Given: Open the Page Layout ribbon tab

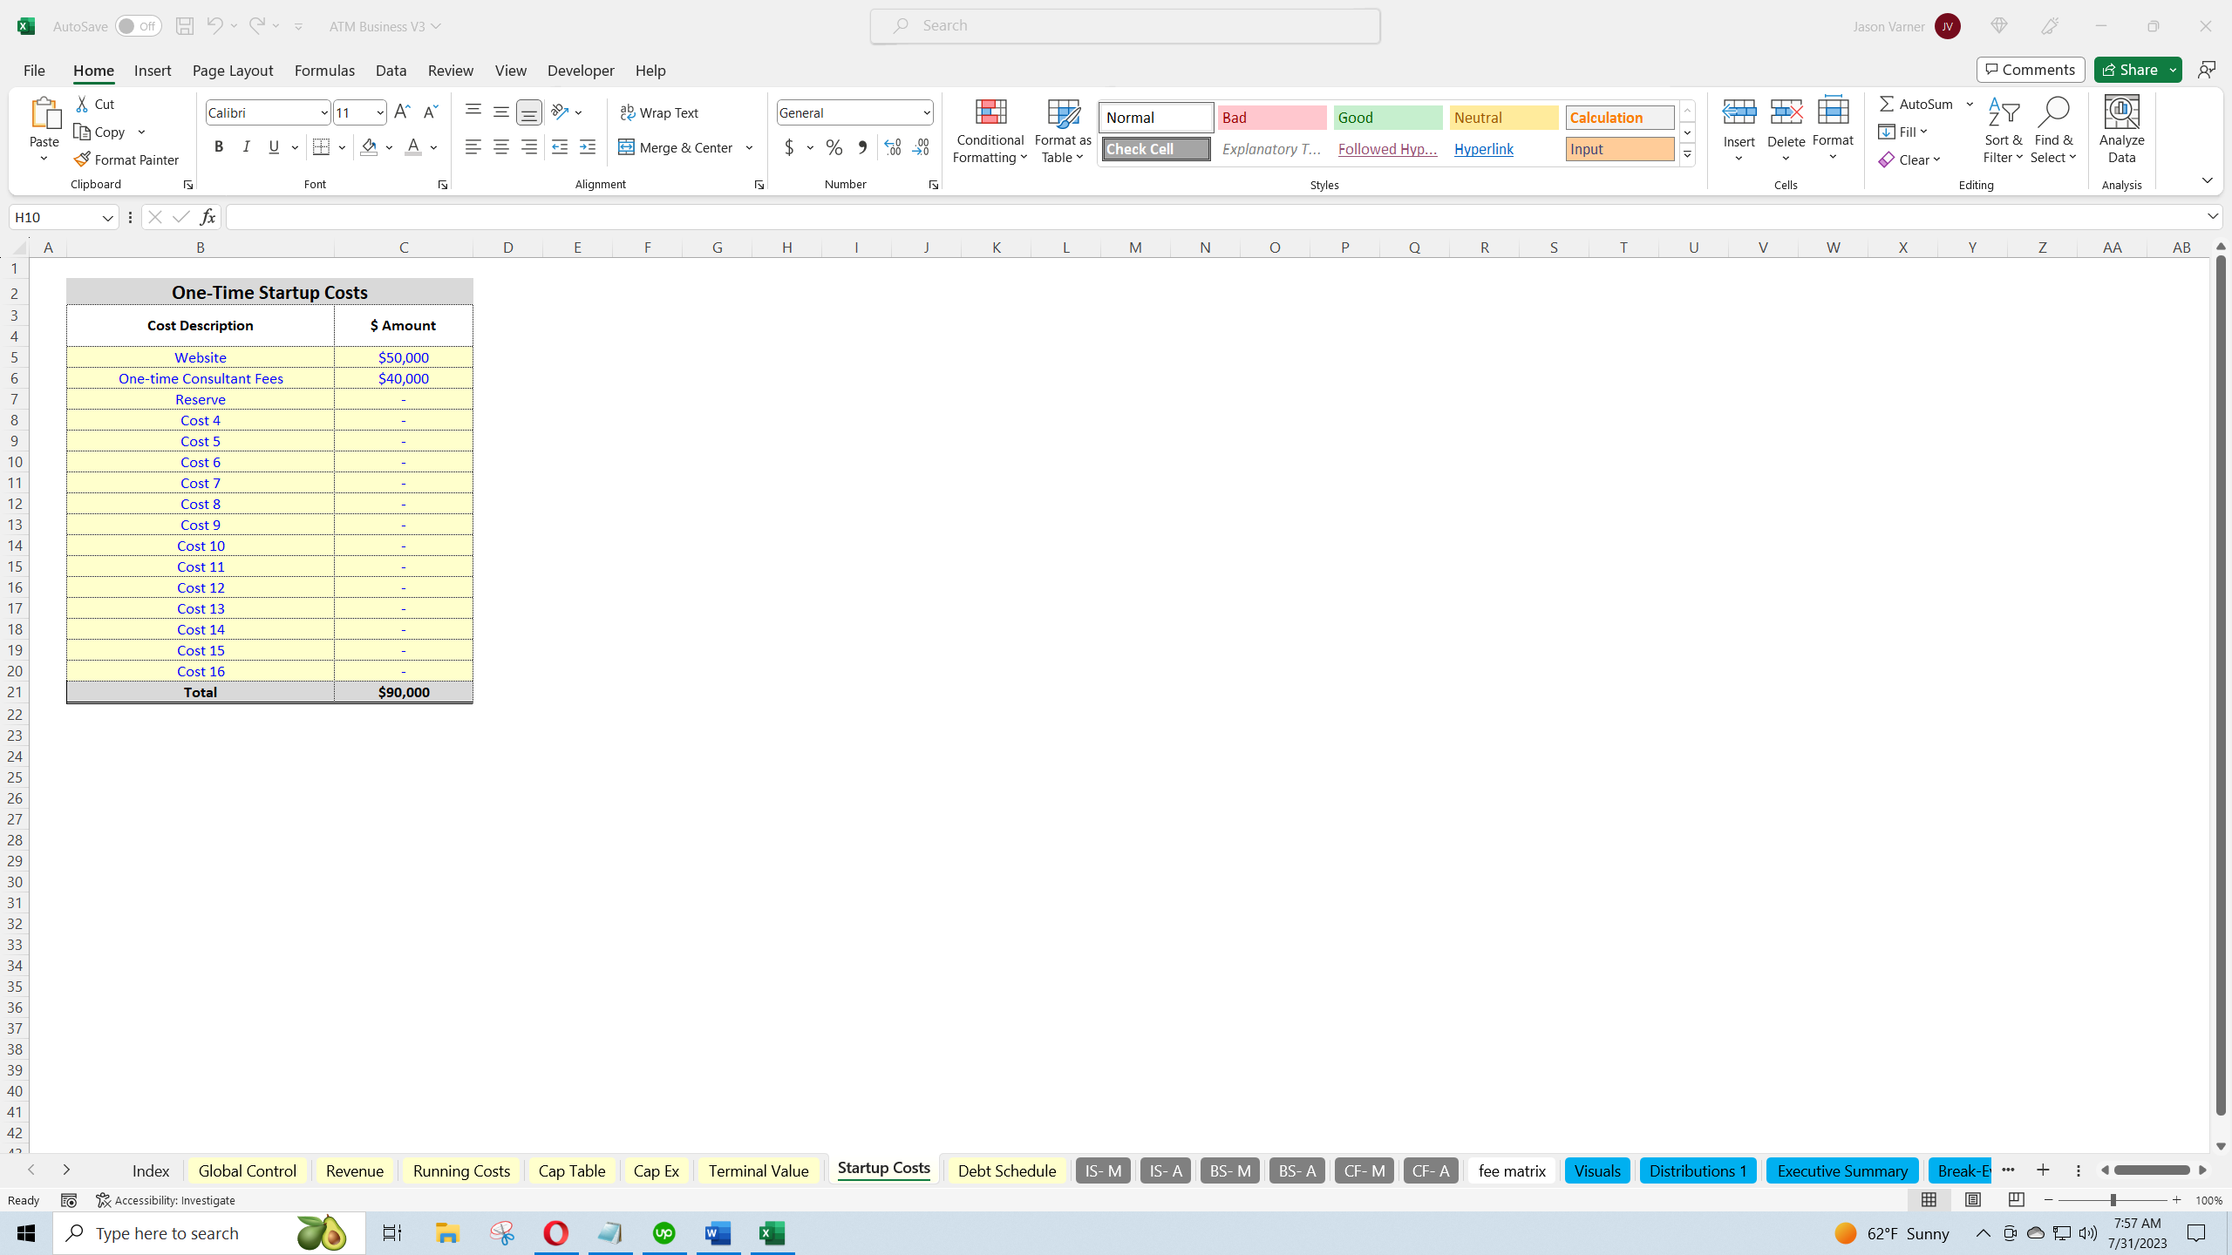Looking at the screenshot, I should tap(233, 70).
